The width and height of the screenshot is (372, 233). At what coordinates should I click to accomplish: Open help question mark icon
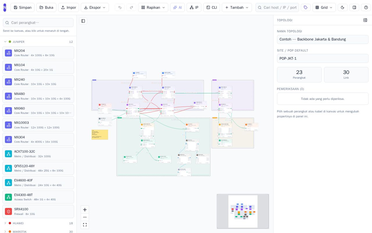(366, 8)
